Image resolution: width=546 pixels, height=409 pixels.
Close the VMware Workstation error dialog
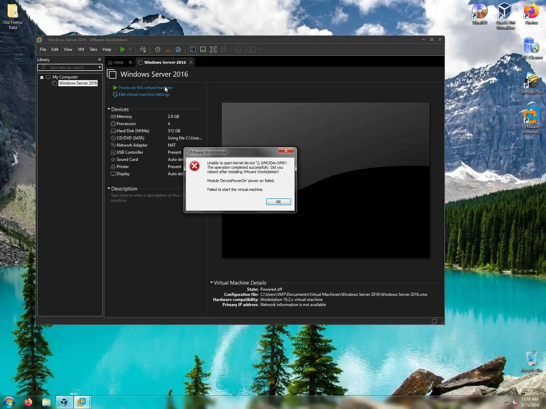coord(286,150)
